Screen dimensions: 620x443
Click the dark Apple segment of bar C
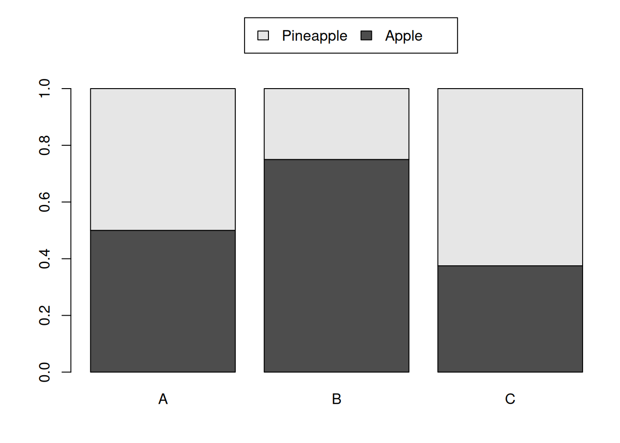[x=510, y=319]
